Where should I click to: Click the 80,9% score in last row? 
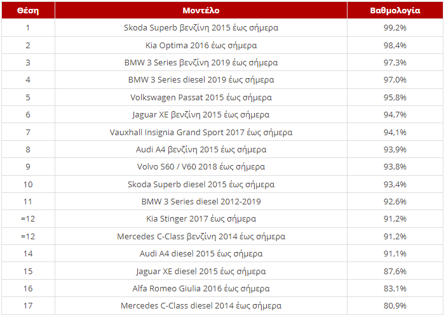(395, 306)
